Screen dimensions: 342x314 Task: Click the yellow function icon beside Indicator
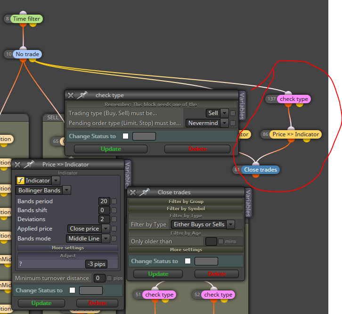coord(21,181)
